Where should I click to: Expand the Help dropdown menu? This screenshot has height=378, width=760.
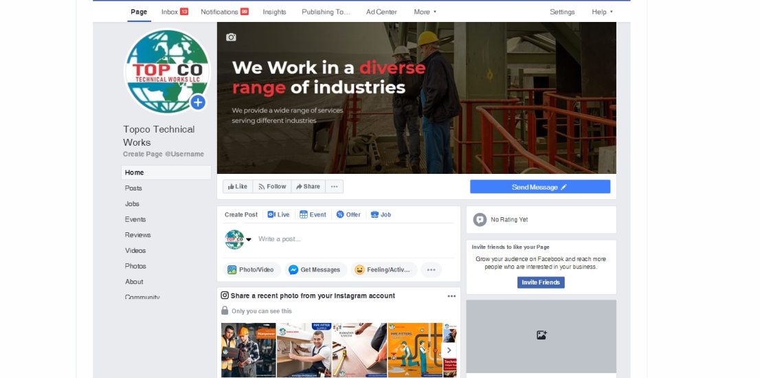point(603,12)
